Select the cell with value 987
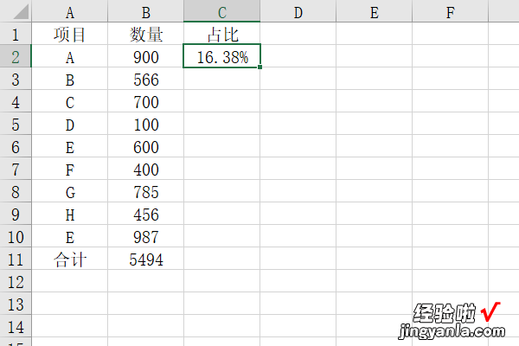 tap(146, 236)
